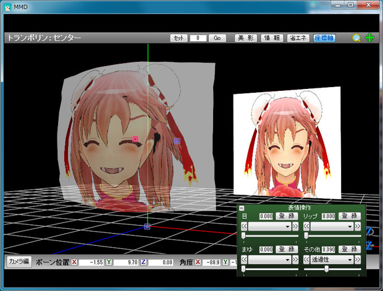Maximize the MMD window

click(x=350, y=5)
